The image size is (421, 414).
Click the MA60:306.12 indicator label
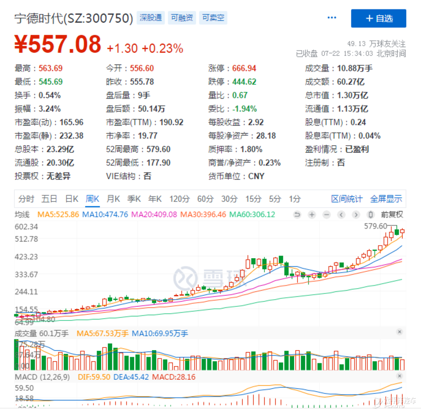252,215
